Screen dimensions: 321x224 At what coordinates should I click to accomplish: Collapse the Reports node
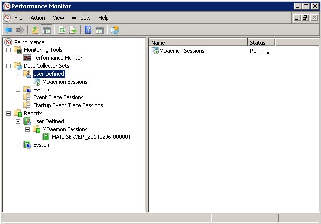point(8,113)
